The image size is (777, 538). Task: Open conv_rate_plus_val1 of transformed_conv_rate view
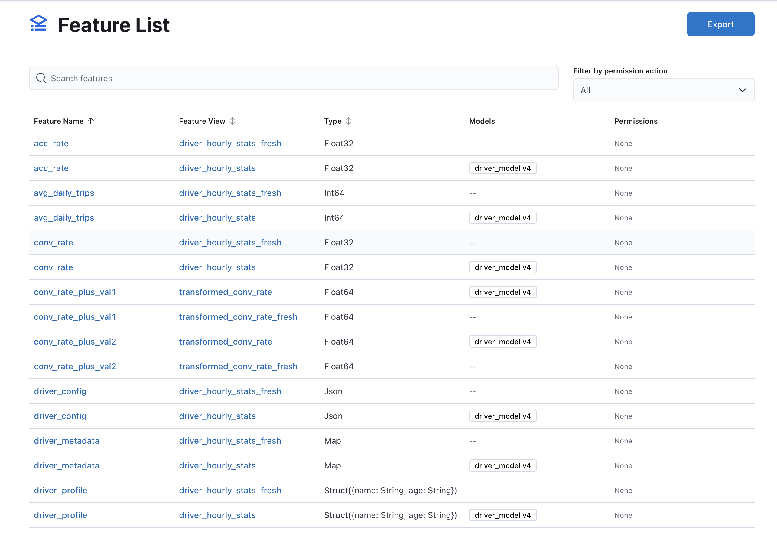[75, 292]
